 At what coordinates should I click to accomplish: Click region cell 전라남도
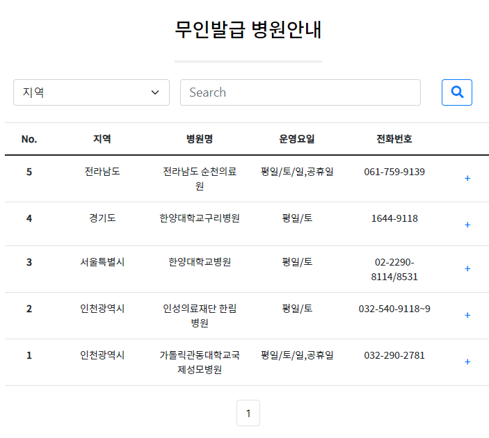point(102,172)
